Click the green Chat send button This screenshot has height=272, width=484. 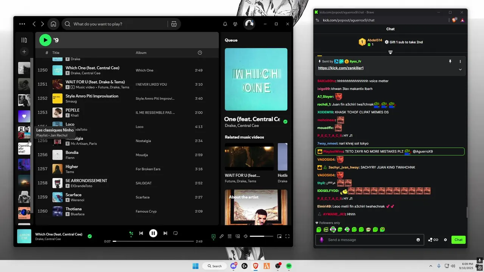[x=458, y=240]
